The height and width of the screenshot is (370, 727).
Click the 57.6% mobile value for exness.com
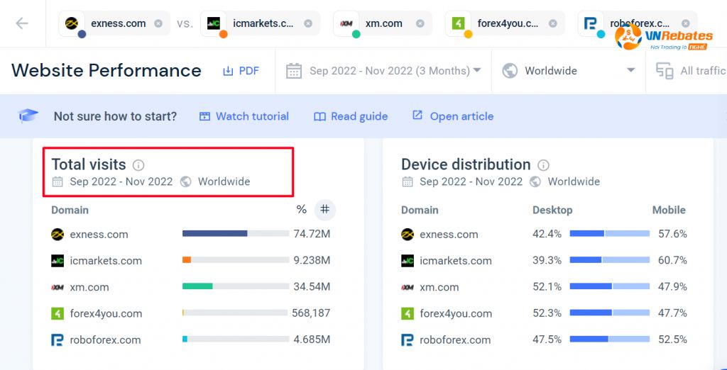pos(672,234)
